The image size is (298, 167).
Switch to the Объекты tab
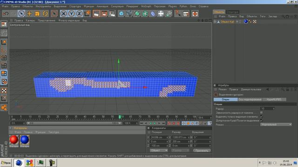coord(219,12)
